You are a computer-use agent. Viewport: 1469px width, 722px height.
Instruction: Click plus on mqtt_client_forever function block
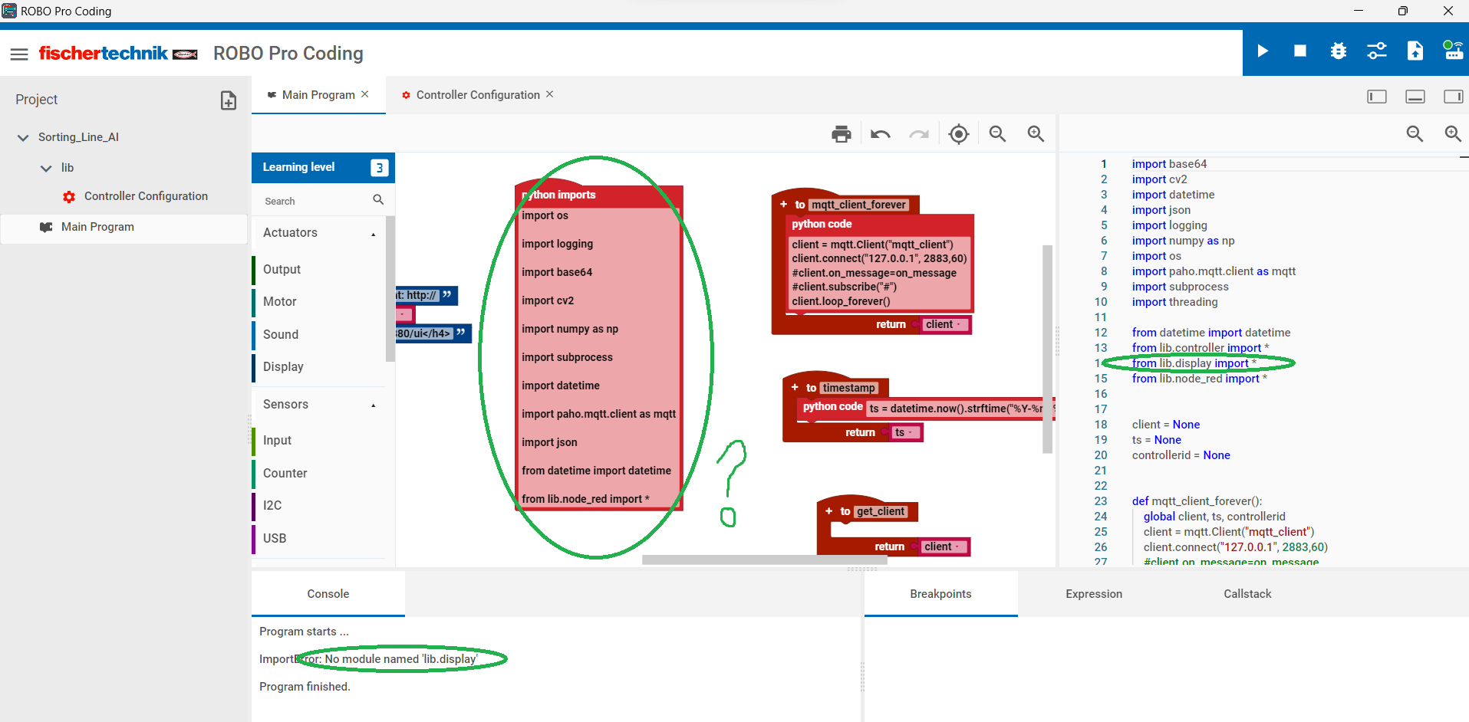[x=783, y=204]
